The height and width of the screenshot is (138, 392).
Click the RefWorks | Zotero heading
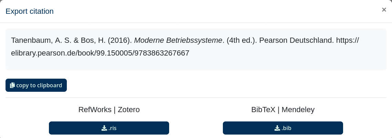point(109,110)
